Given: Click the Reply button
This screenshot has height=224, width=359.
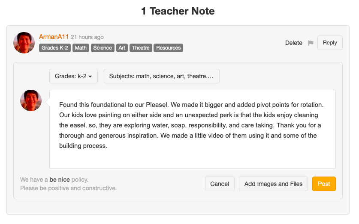Looking at the screenshot, I should tap(330, 43).
